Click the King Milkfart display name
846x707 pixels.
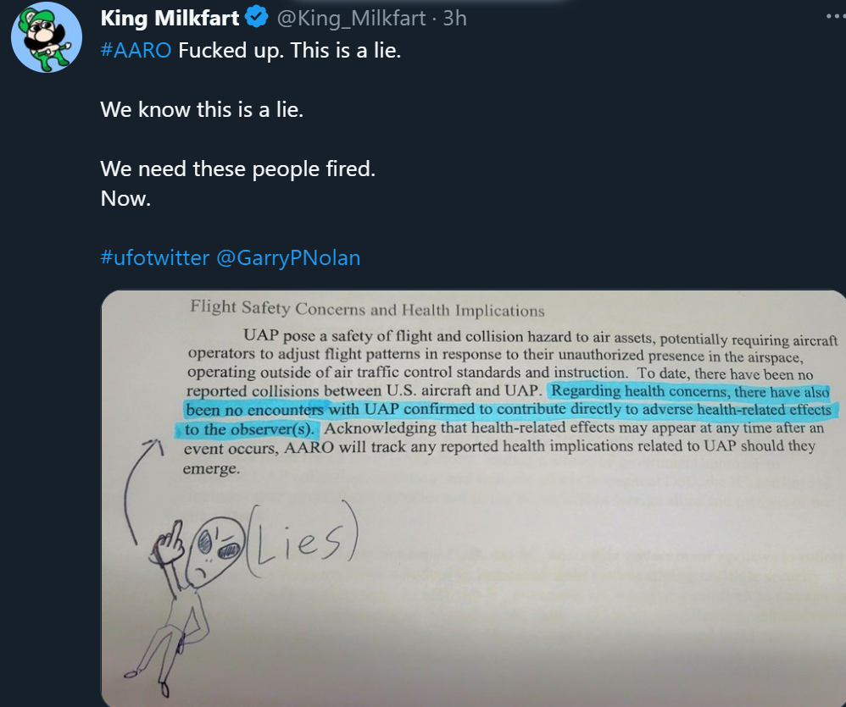tap(170, 19)
